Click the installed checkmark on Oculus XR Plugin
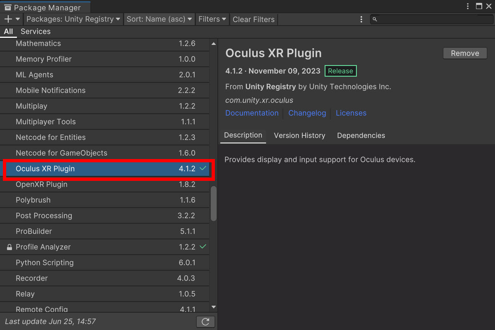This screenshot has height=330, width=495. click(203, 169)
